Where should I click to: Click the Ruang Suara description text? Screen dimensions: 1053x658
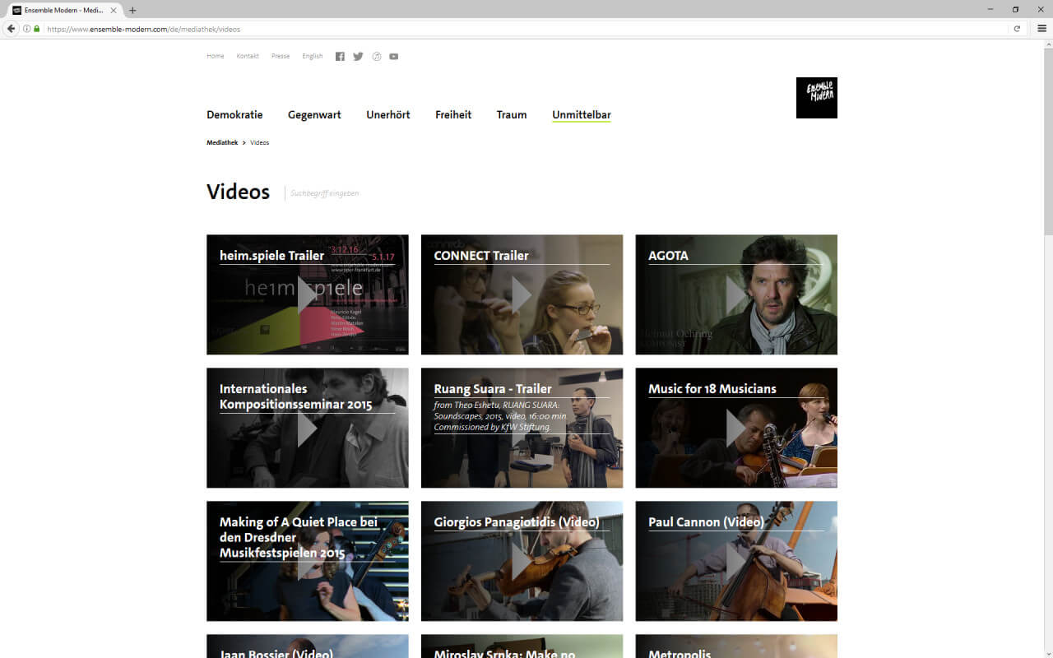(500, 416)
